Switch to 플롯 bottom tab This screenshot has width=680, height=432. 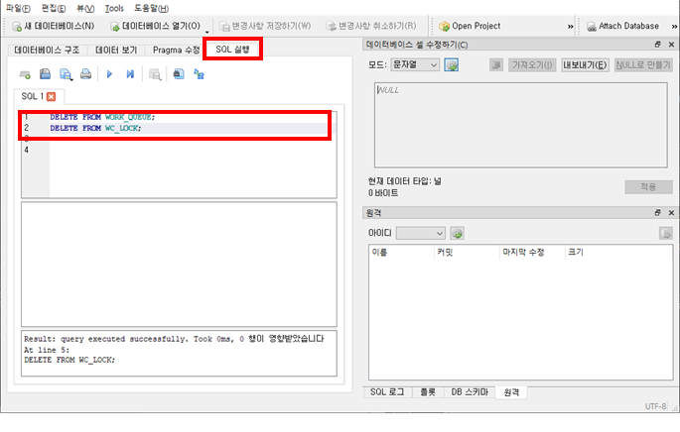click(428, 392)
